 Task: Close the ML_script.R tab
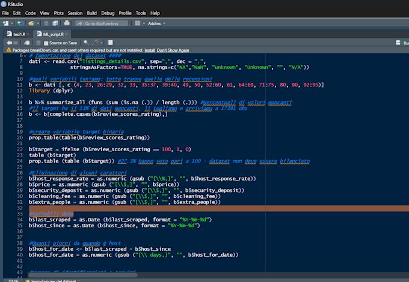(x=67, y=34)
